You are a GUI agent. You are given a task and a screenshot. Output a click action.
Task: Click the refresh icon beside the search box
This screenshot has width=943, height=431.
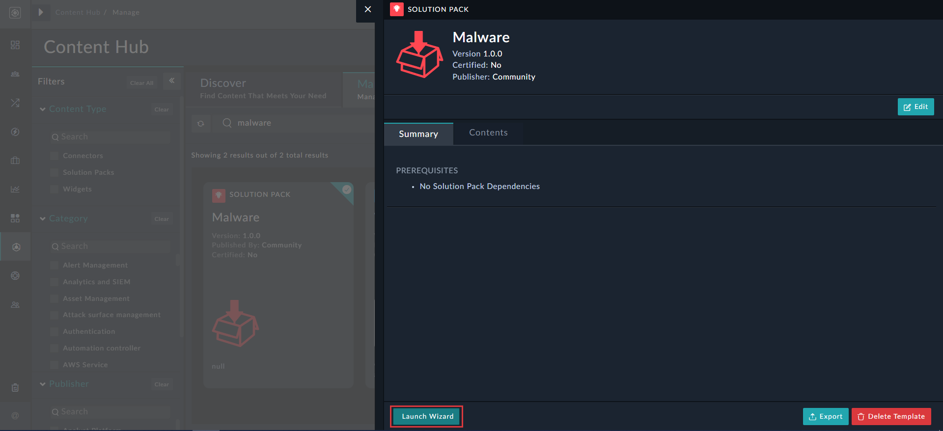201,124
